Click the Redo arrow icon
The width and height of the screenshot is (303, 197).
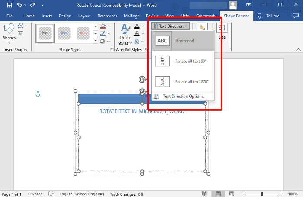32,5
